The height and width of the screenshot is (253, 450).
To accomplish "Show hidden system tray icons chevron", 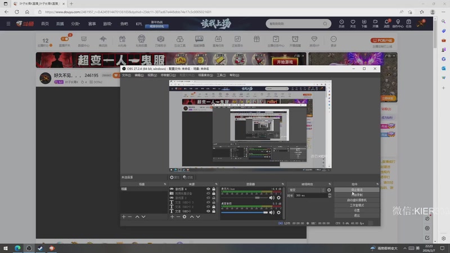I will (404, 248).
